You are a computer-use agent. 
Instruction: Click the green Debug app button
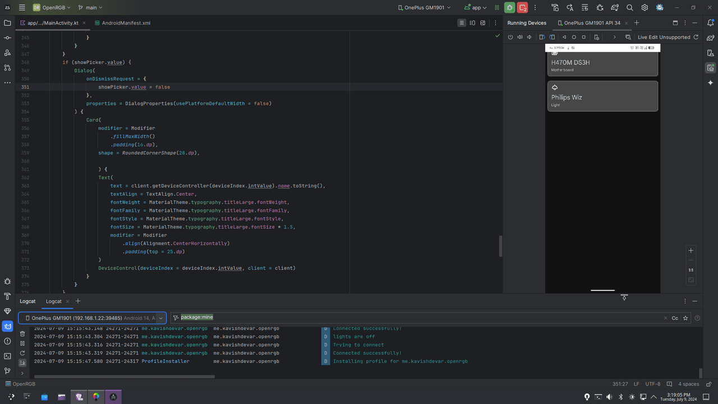tap(509, 8)
